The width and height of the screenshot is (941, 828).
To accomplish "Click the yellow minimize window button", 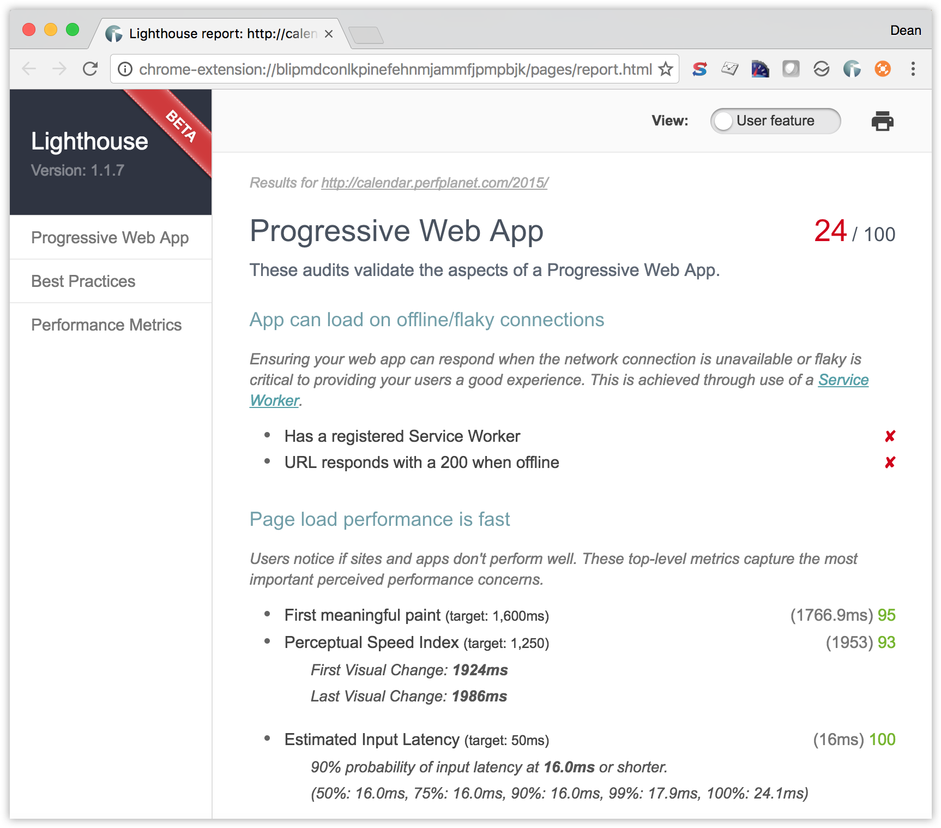I will pos(51,29).
